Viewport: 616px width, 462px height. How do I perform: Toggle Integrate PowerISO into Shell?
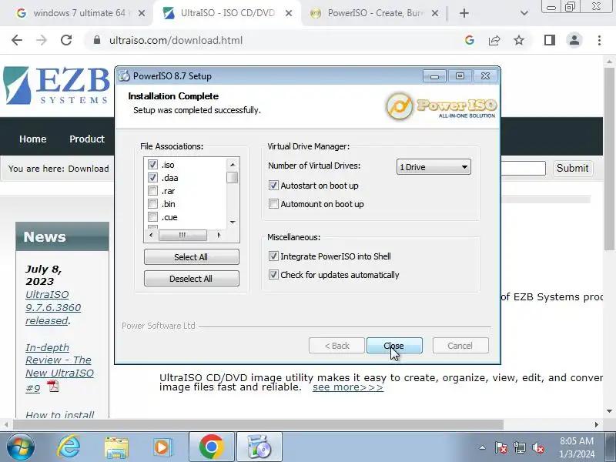(x=273, y=256)
